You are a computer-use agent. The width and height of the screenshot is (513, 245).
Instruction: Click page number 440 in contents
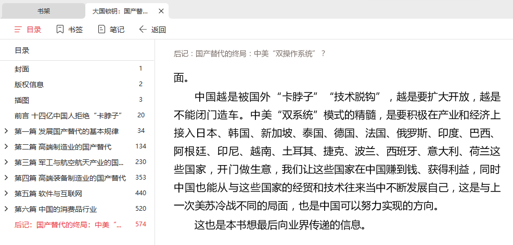point(140,193)
